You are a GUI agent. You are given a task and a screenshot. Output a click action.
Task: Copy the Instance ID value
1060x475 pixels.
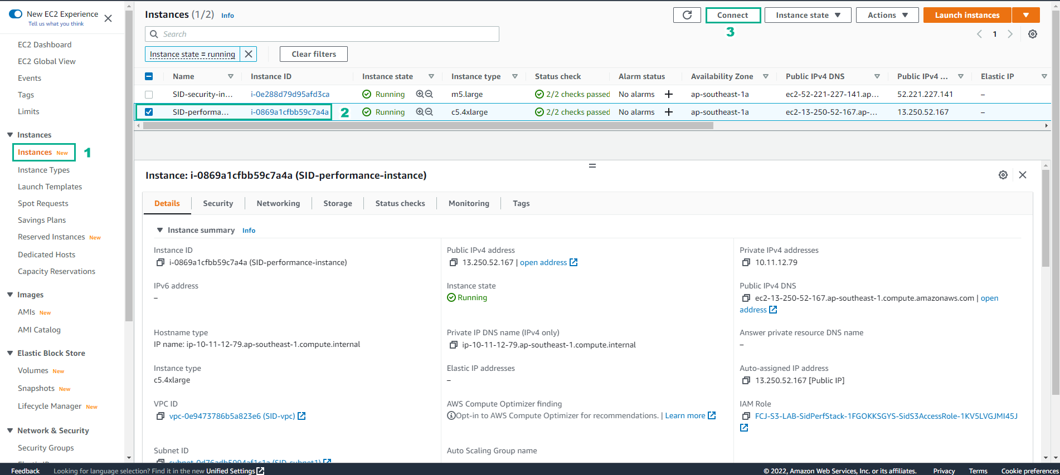(160, 262)
